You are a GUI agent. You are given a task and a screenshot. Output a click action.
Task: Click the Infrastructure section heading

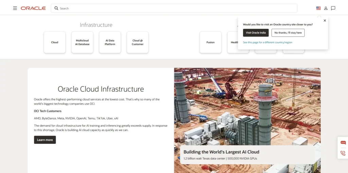(96, 25)
